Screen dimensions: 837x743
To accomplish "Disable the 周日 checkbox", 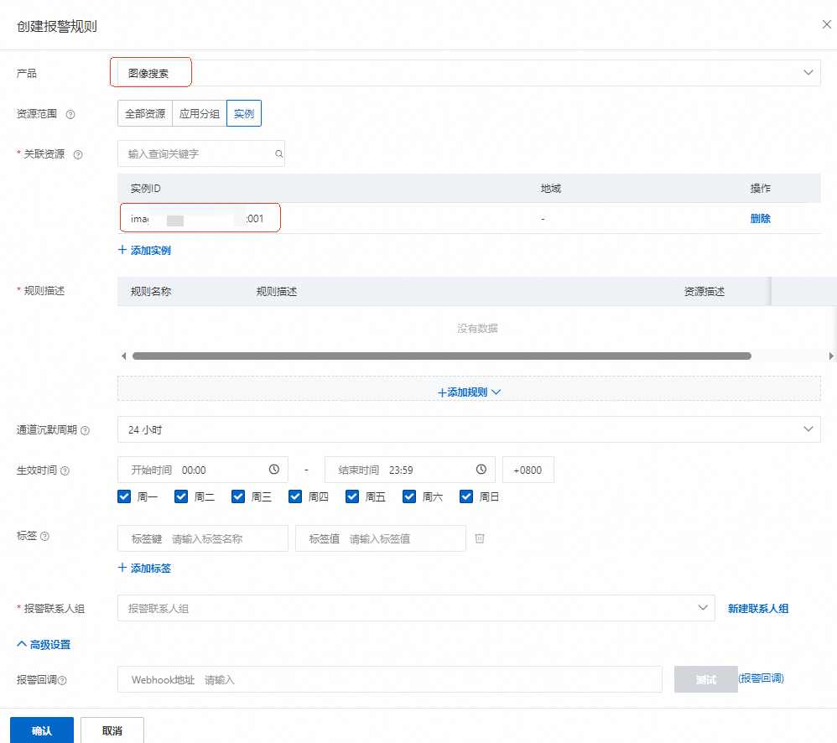I will [466, 496].
